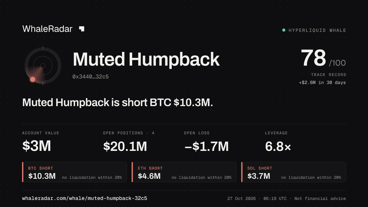
Task: Open the whaleradar.com/whale/muted-humpback-32c5 link
Action: pos(85,198)
